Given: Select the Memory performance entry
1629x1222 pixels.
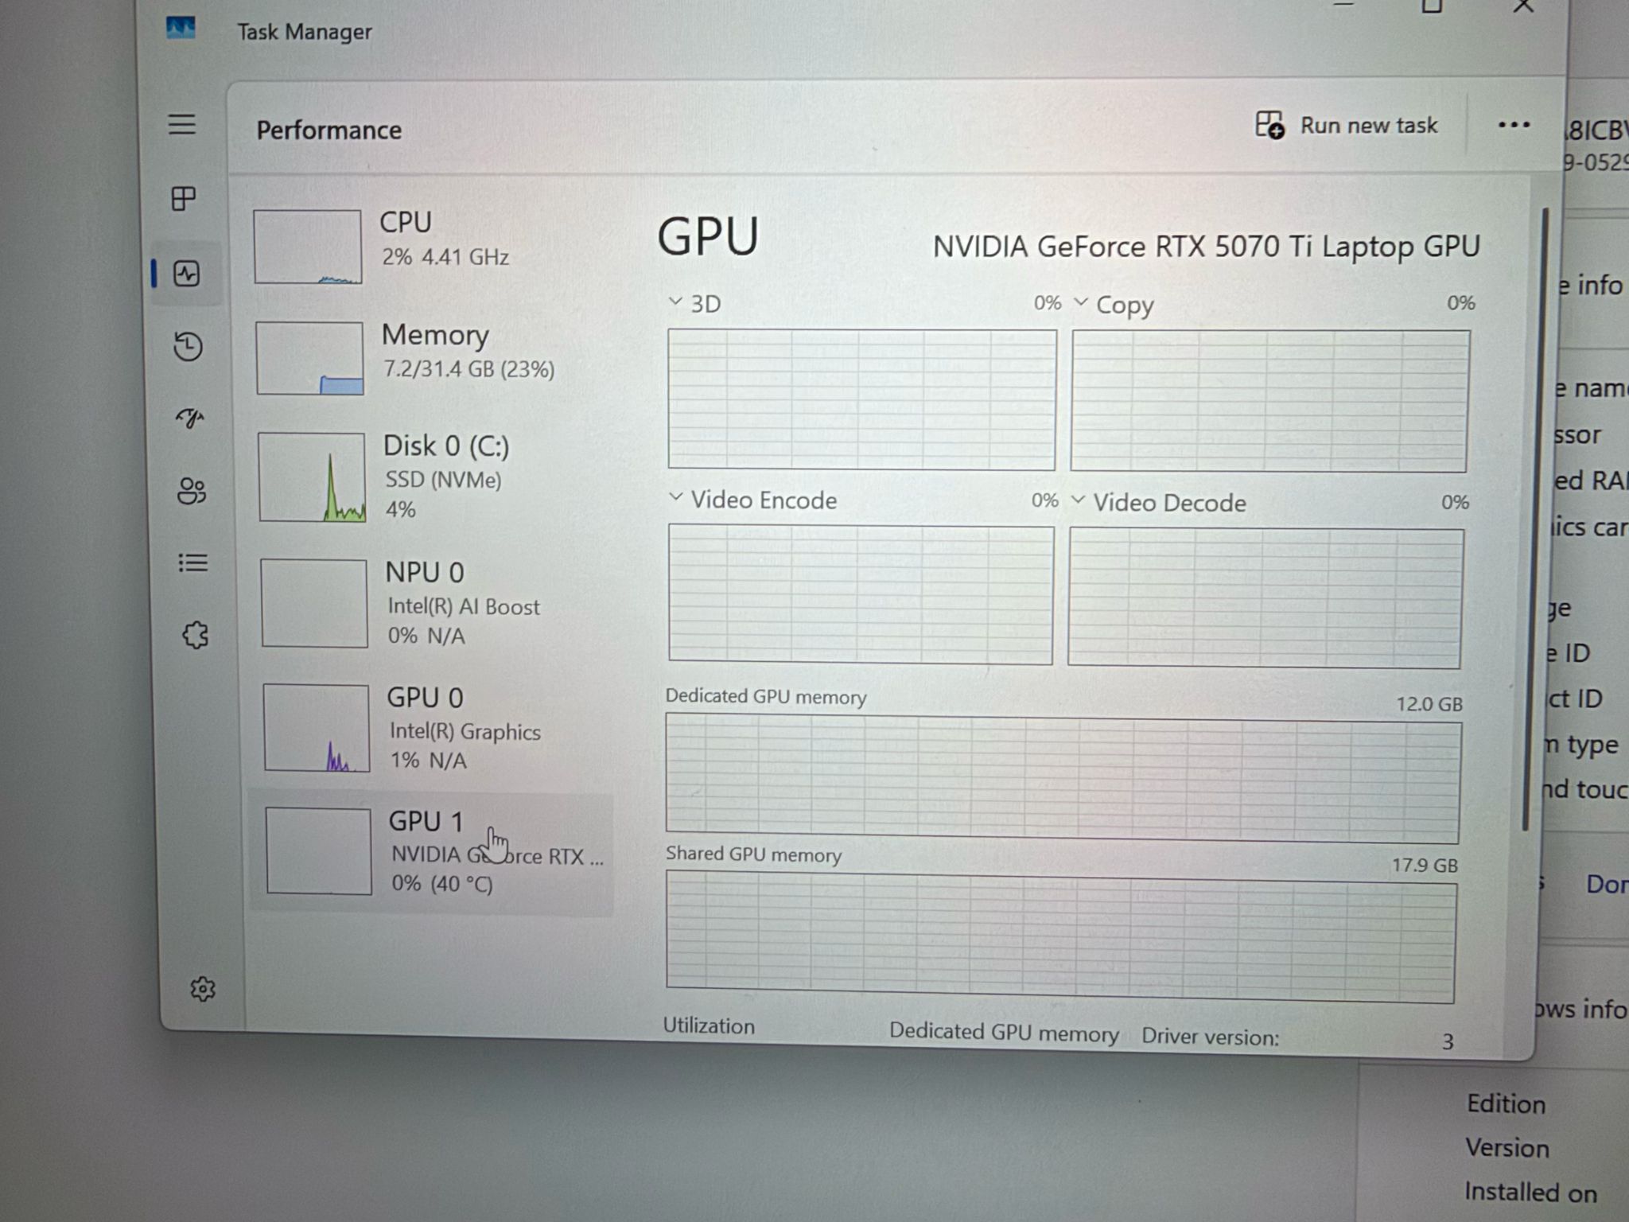Looking at the screenshot, I should (x=430, y=357).
